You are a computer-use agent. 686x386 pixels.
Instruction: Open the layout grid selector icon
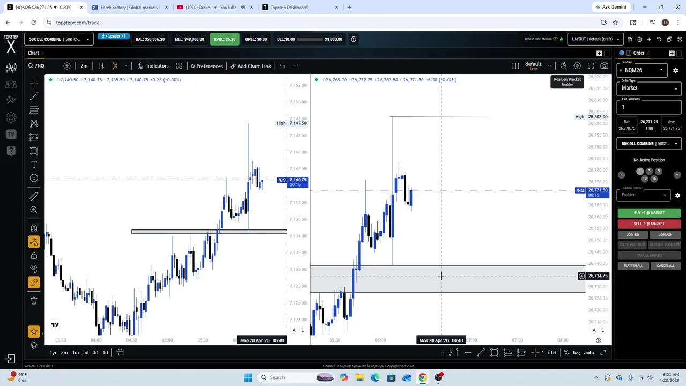(515, 66)
